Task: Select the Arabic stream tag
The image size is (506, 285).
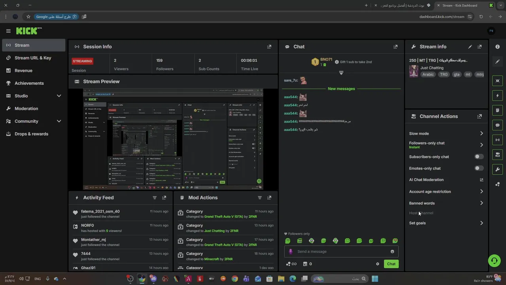Action: [x=428, y=74]
